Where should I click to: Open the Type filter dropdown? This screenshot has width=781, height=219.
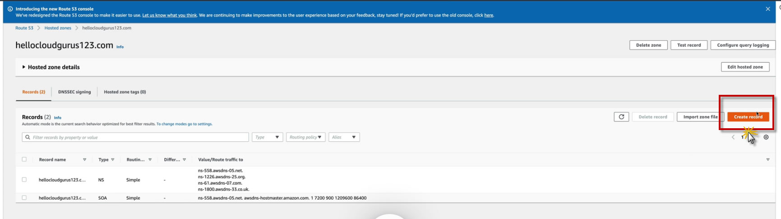pyautogui.click(x=268, y=137)
